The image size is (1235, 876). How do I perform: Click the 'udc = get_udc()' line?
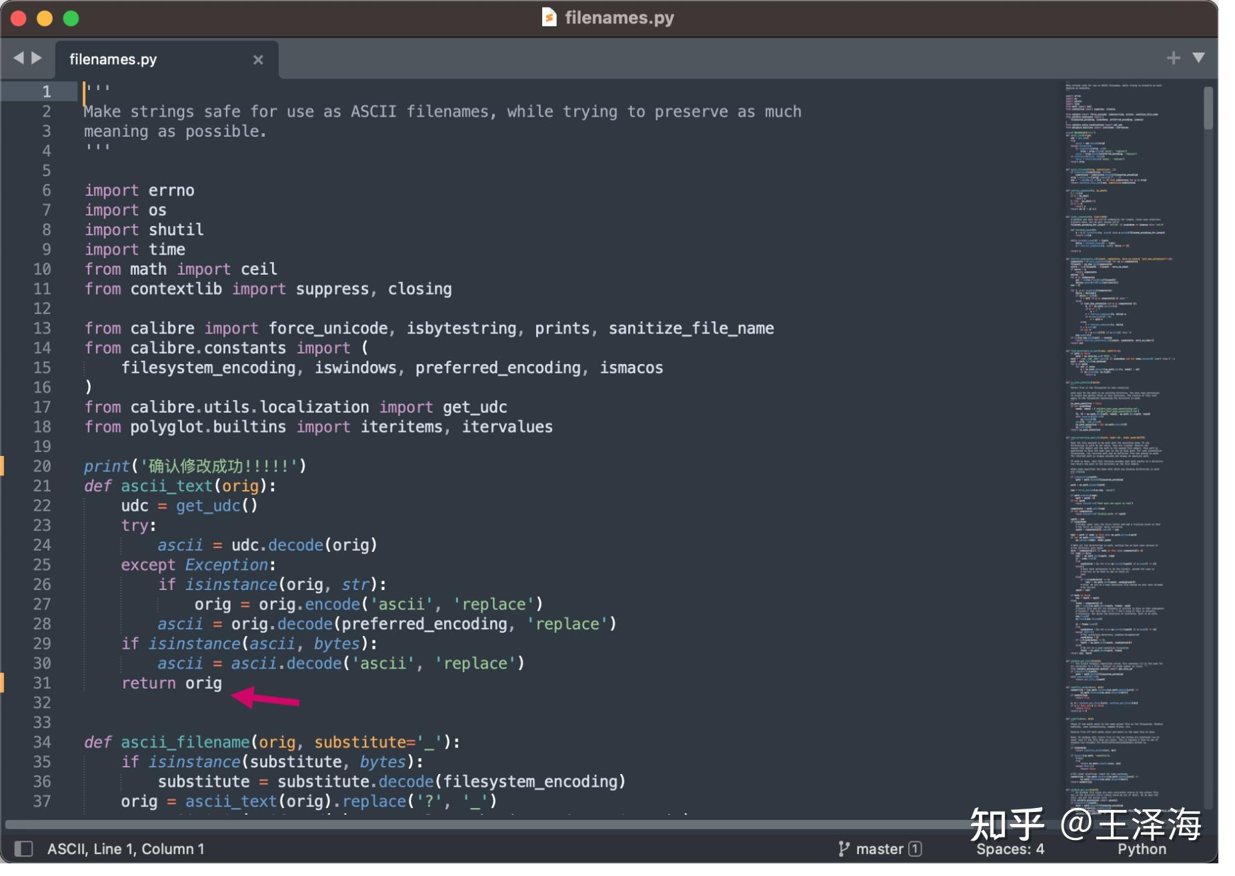click(x=189, y=505)
